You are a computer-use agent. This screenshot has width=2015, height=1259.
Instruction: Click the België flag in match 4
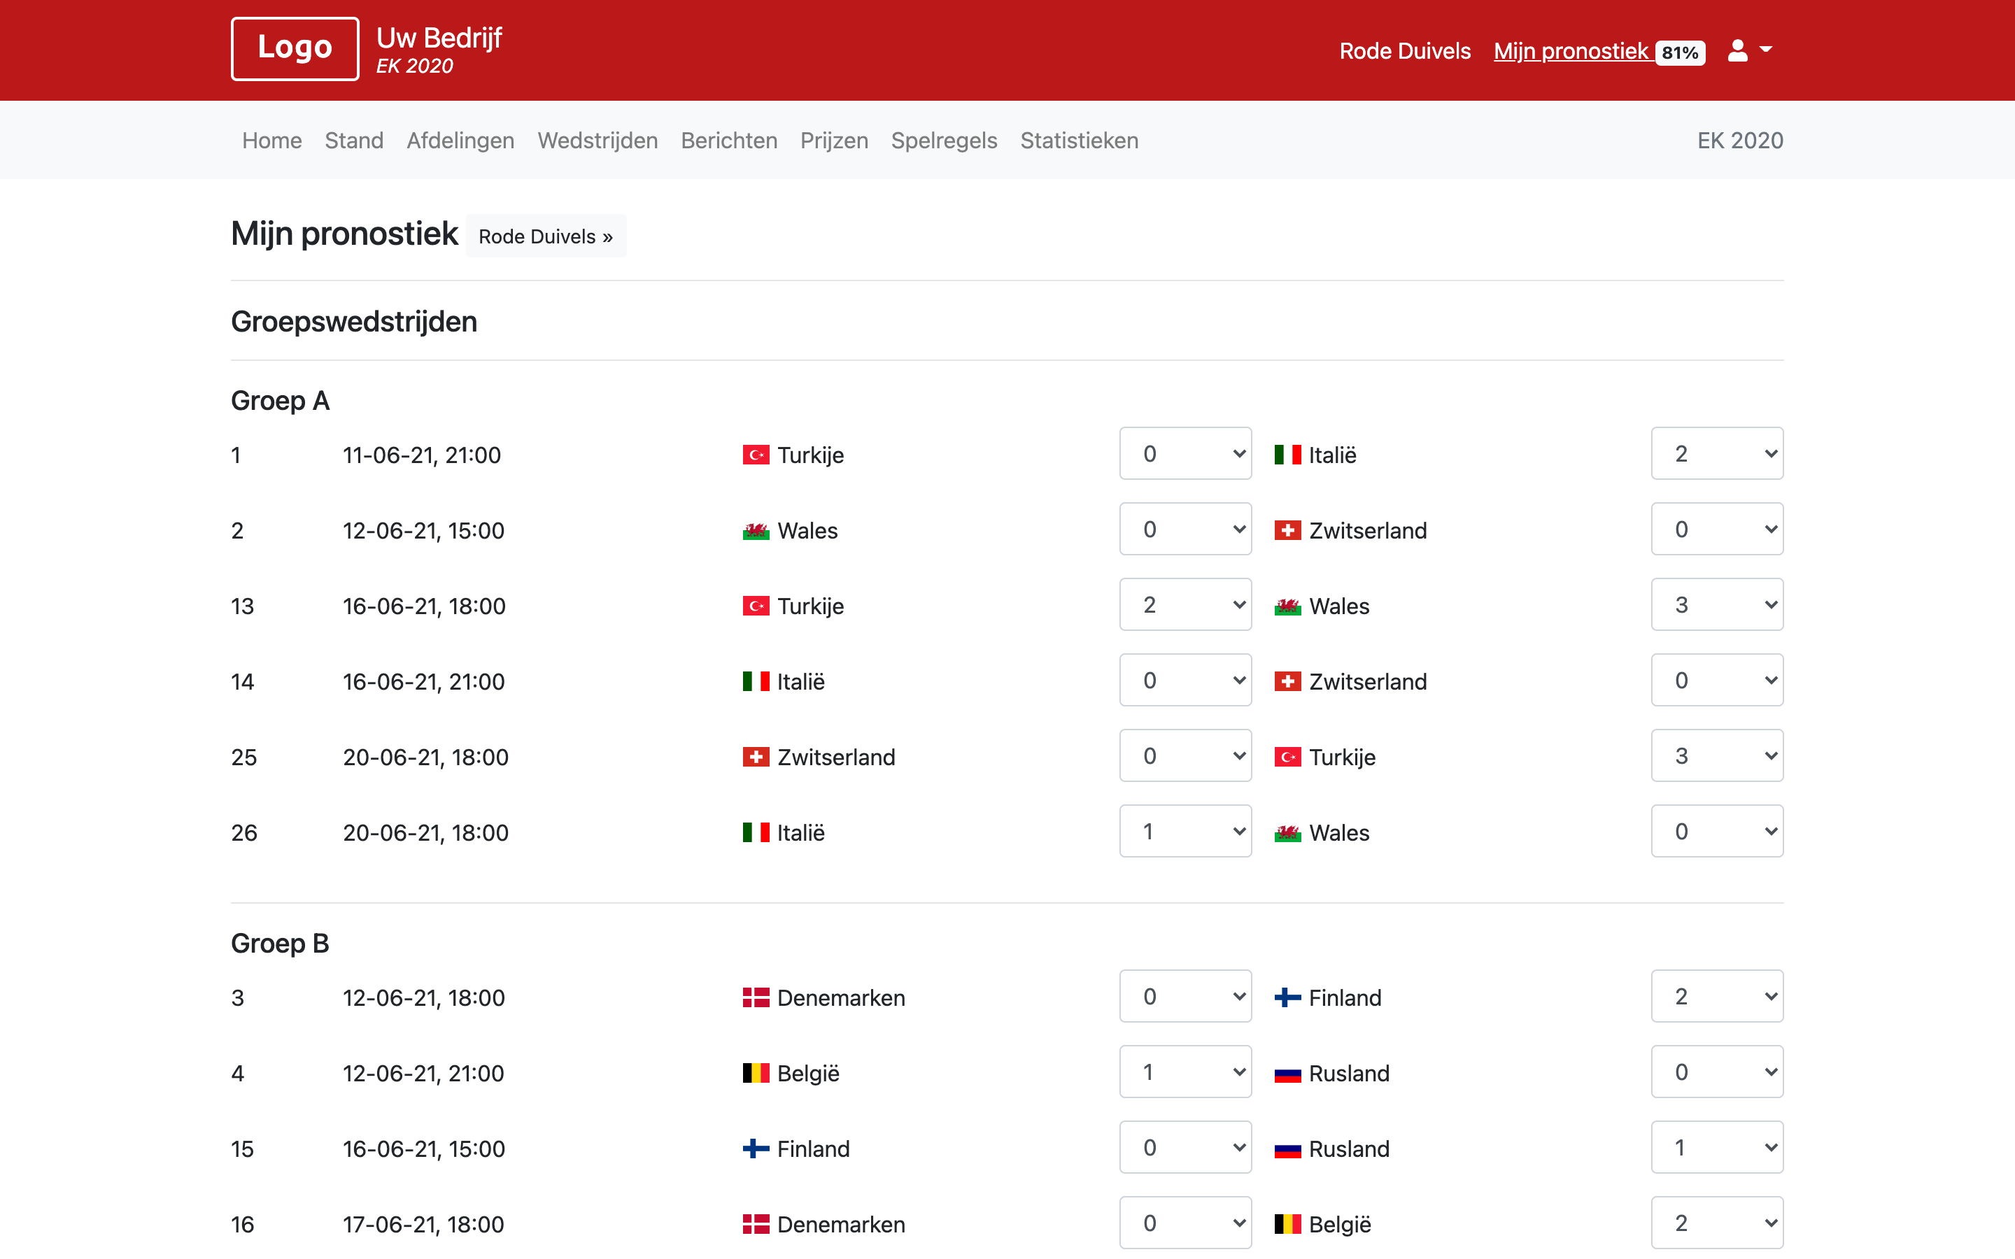(x=756, y=1074)
